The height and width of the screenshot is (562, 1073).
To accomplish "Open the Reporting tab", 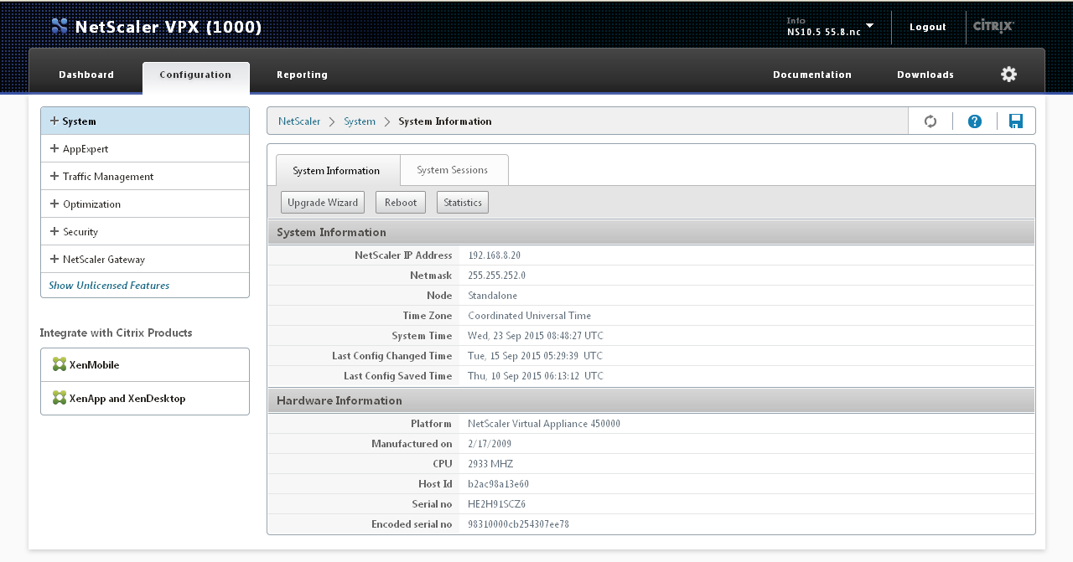I will [x=302, y=75].
